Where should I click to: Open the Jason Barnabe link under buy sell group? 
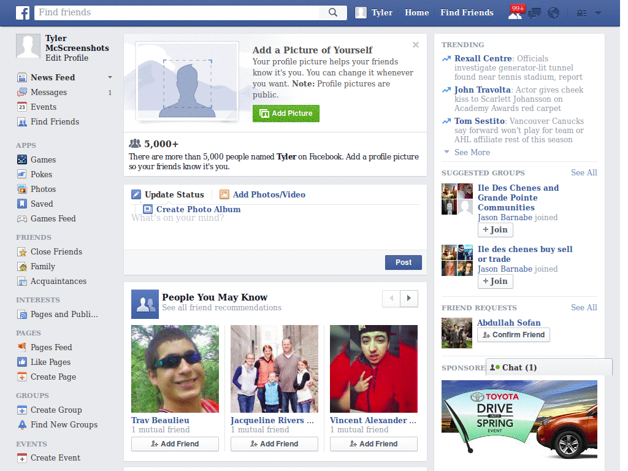tap(505, 269)
